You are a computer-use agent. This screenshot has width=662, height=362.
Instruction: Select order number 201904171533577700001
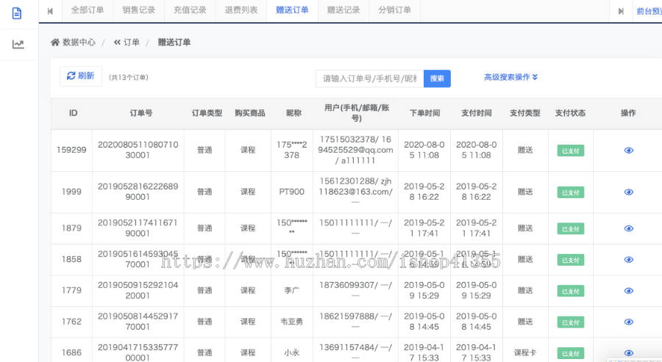tap(138, 352)
